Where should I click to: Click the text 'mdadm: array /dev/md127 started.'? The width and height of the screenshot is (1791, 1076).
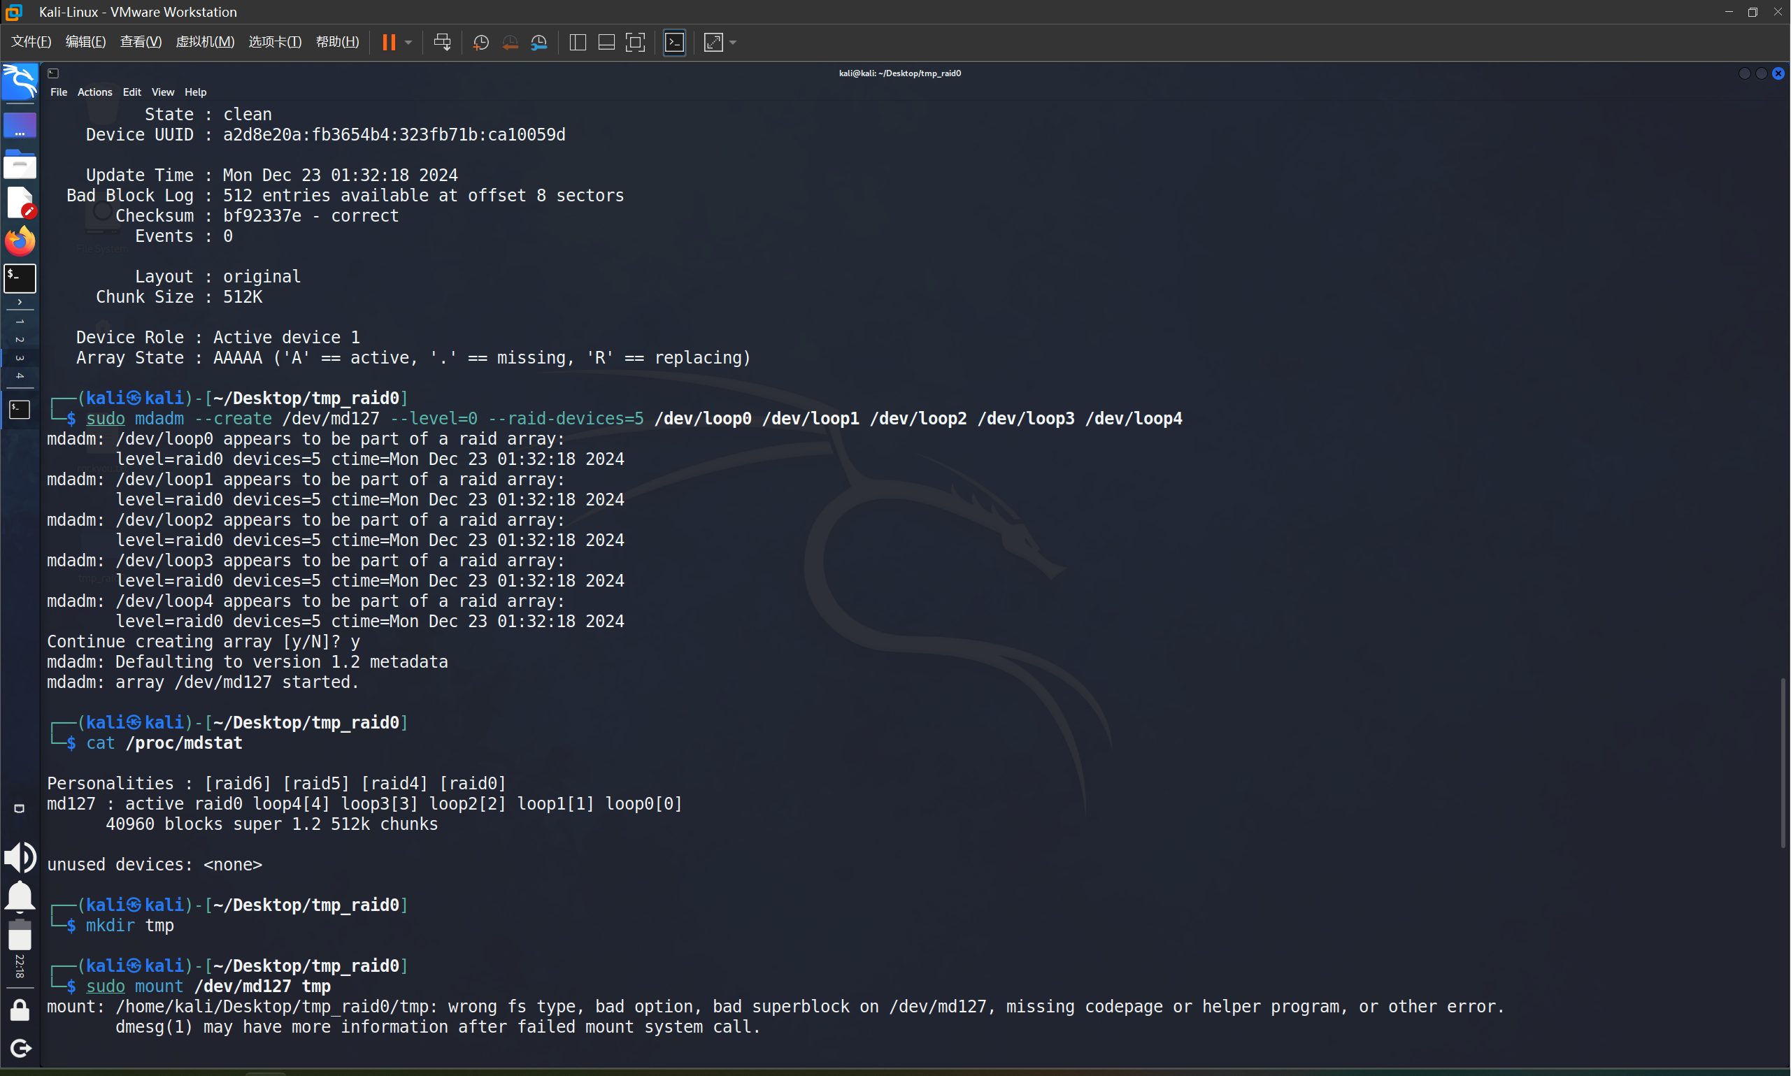203,682
